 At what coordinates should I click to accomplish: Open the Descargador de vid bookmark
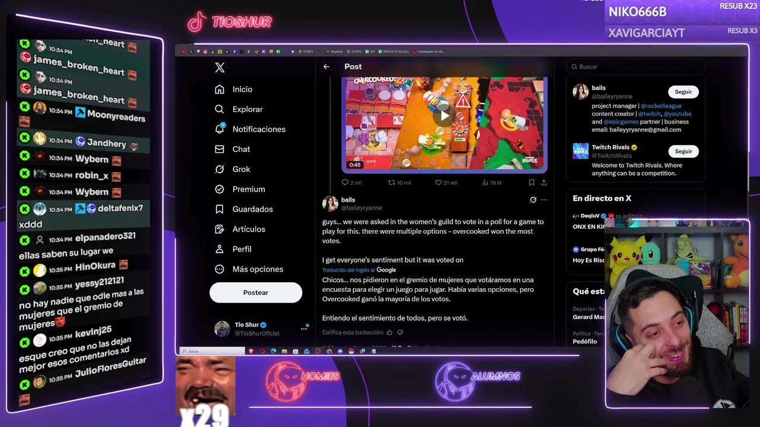428,52
